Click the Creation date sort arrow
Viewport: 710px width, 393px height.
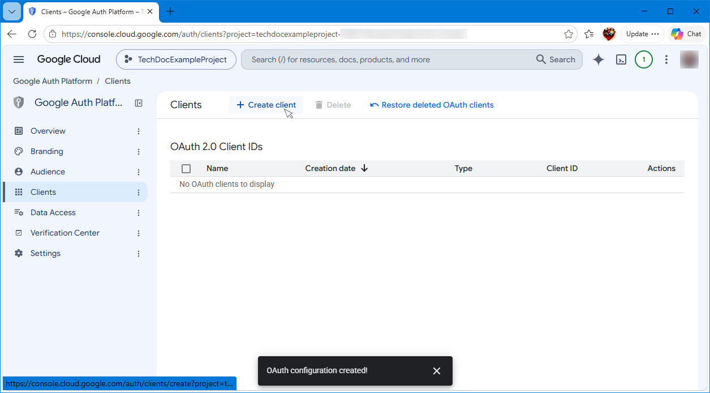364,168
